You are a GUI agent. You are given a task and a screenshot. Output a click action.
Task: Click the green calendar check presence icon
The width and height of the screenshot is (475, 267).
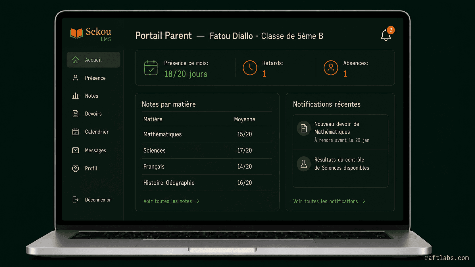[151, 68]
